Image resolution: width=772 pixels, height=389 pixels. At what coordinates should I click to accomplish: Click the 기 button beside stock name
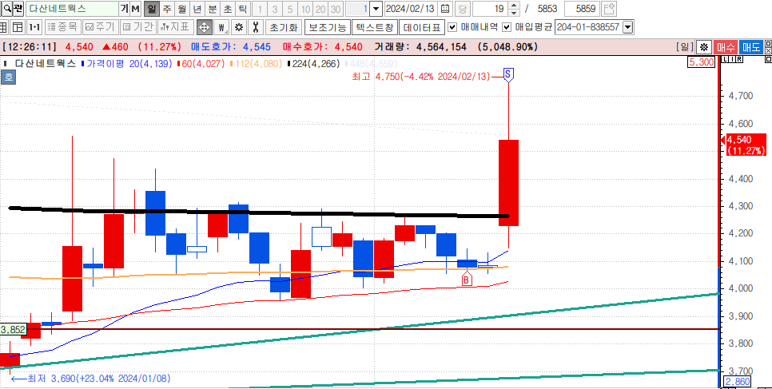pos(124,8)
